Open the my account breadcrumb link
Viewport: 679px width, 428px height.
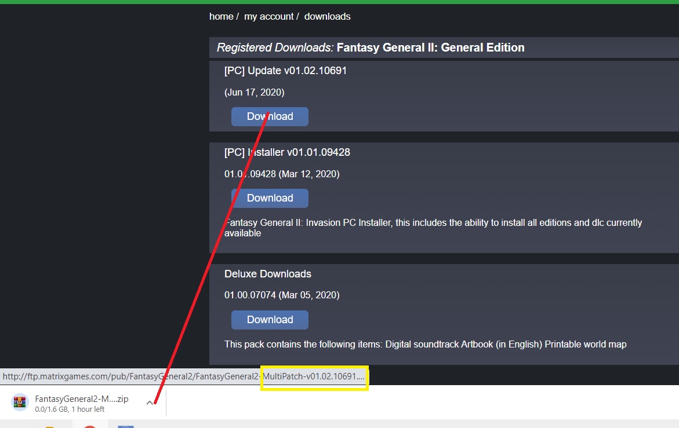coord(269,16)
